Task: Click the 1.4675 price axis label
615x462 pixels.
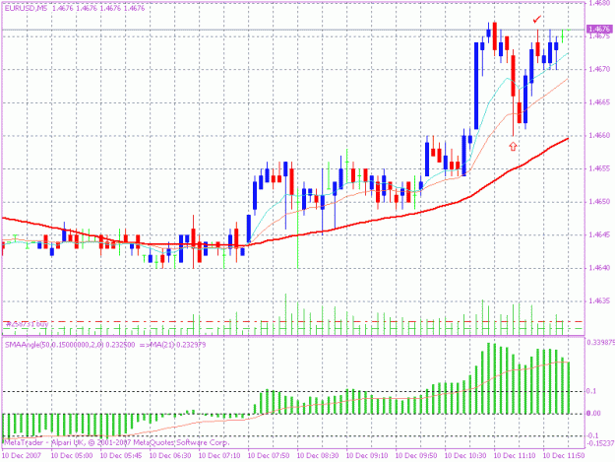Action: [x=599, y=36]
